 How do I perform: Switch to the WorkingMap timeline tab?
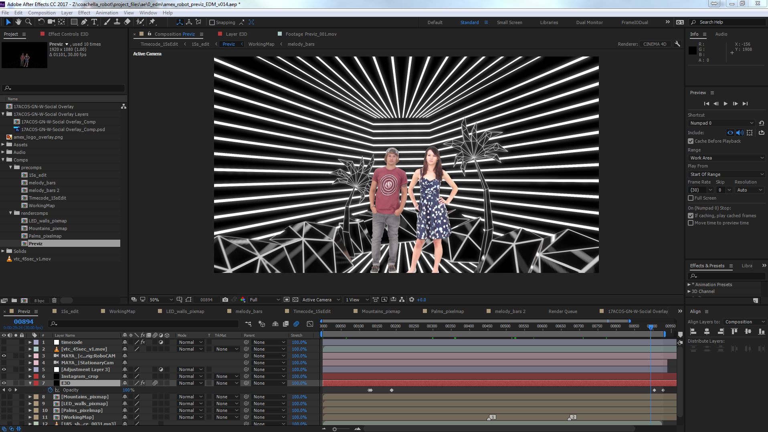pos(122,311)
